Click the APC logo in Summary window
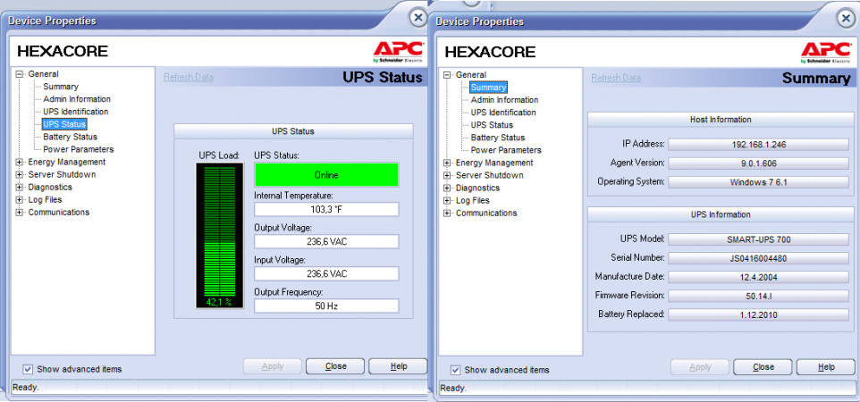Viewport: 860px width, 402px height. pos(826,52)
